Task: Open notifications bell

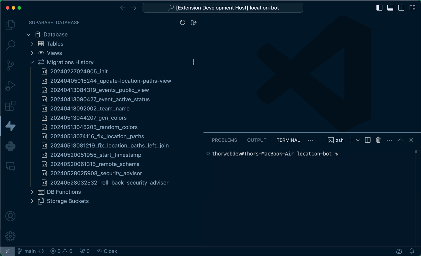Action: [412, 251]
